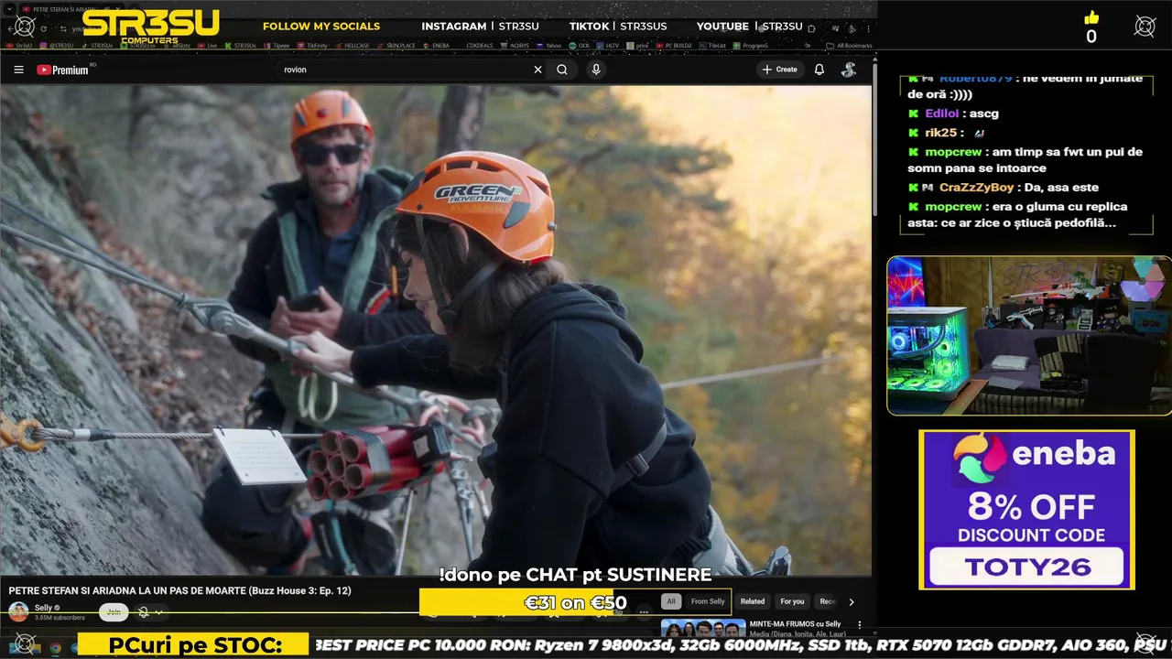Click the 'PCuri pe STOC:' ticker label

tap(194, 645)
